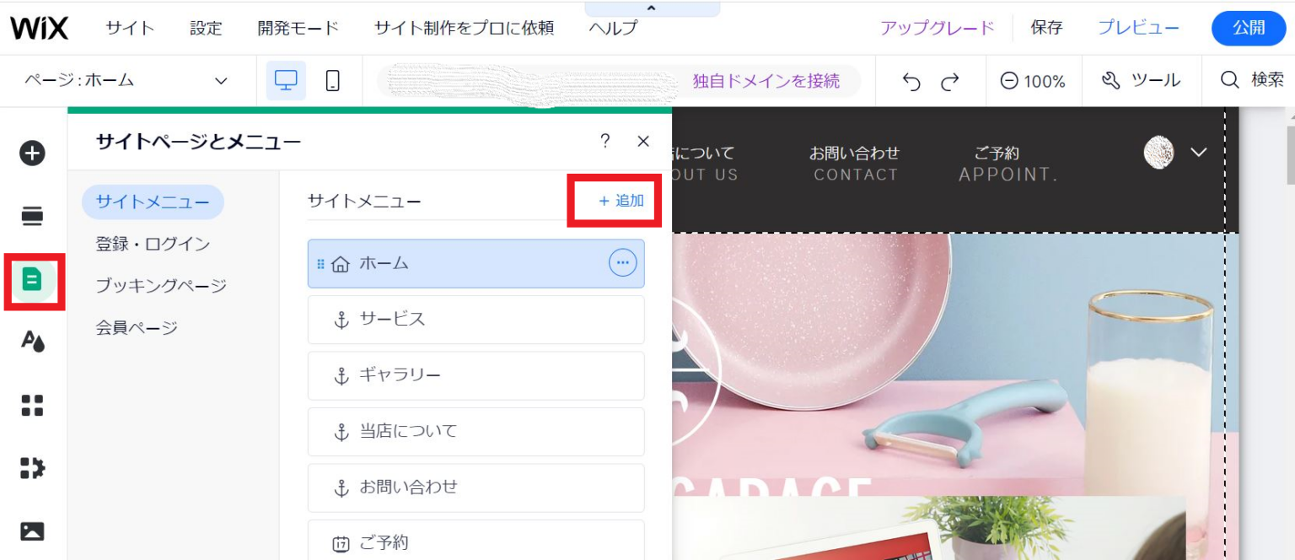
Task: Click the zoom out minus control
Action: click(x=1009, y=81)
